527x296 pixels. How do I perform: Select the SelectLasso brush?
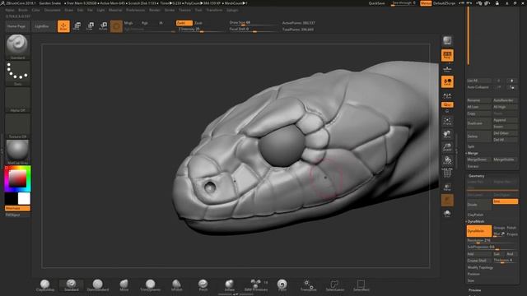[335, 285]
